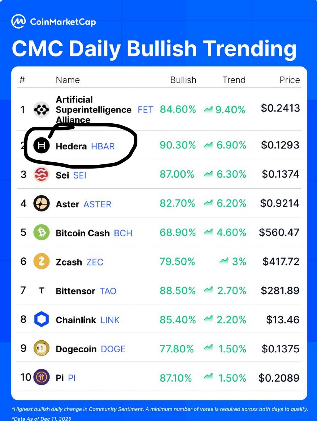Click the Name column header
The height and width of the screenshot is (421, 317).
coord(68,80)
